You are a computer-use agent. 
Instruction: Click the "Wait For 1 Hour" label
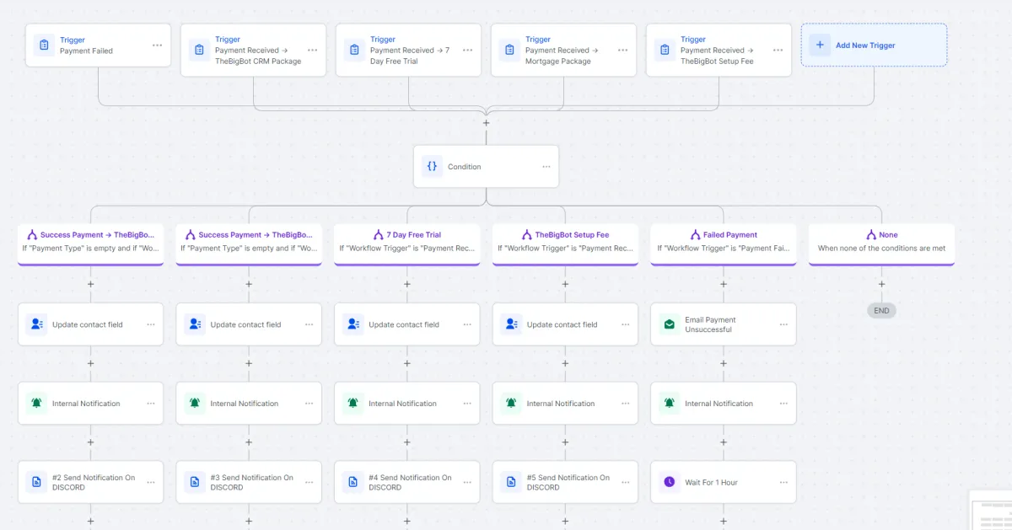click(711, 483)
